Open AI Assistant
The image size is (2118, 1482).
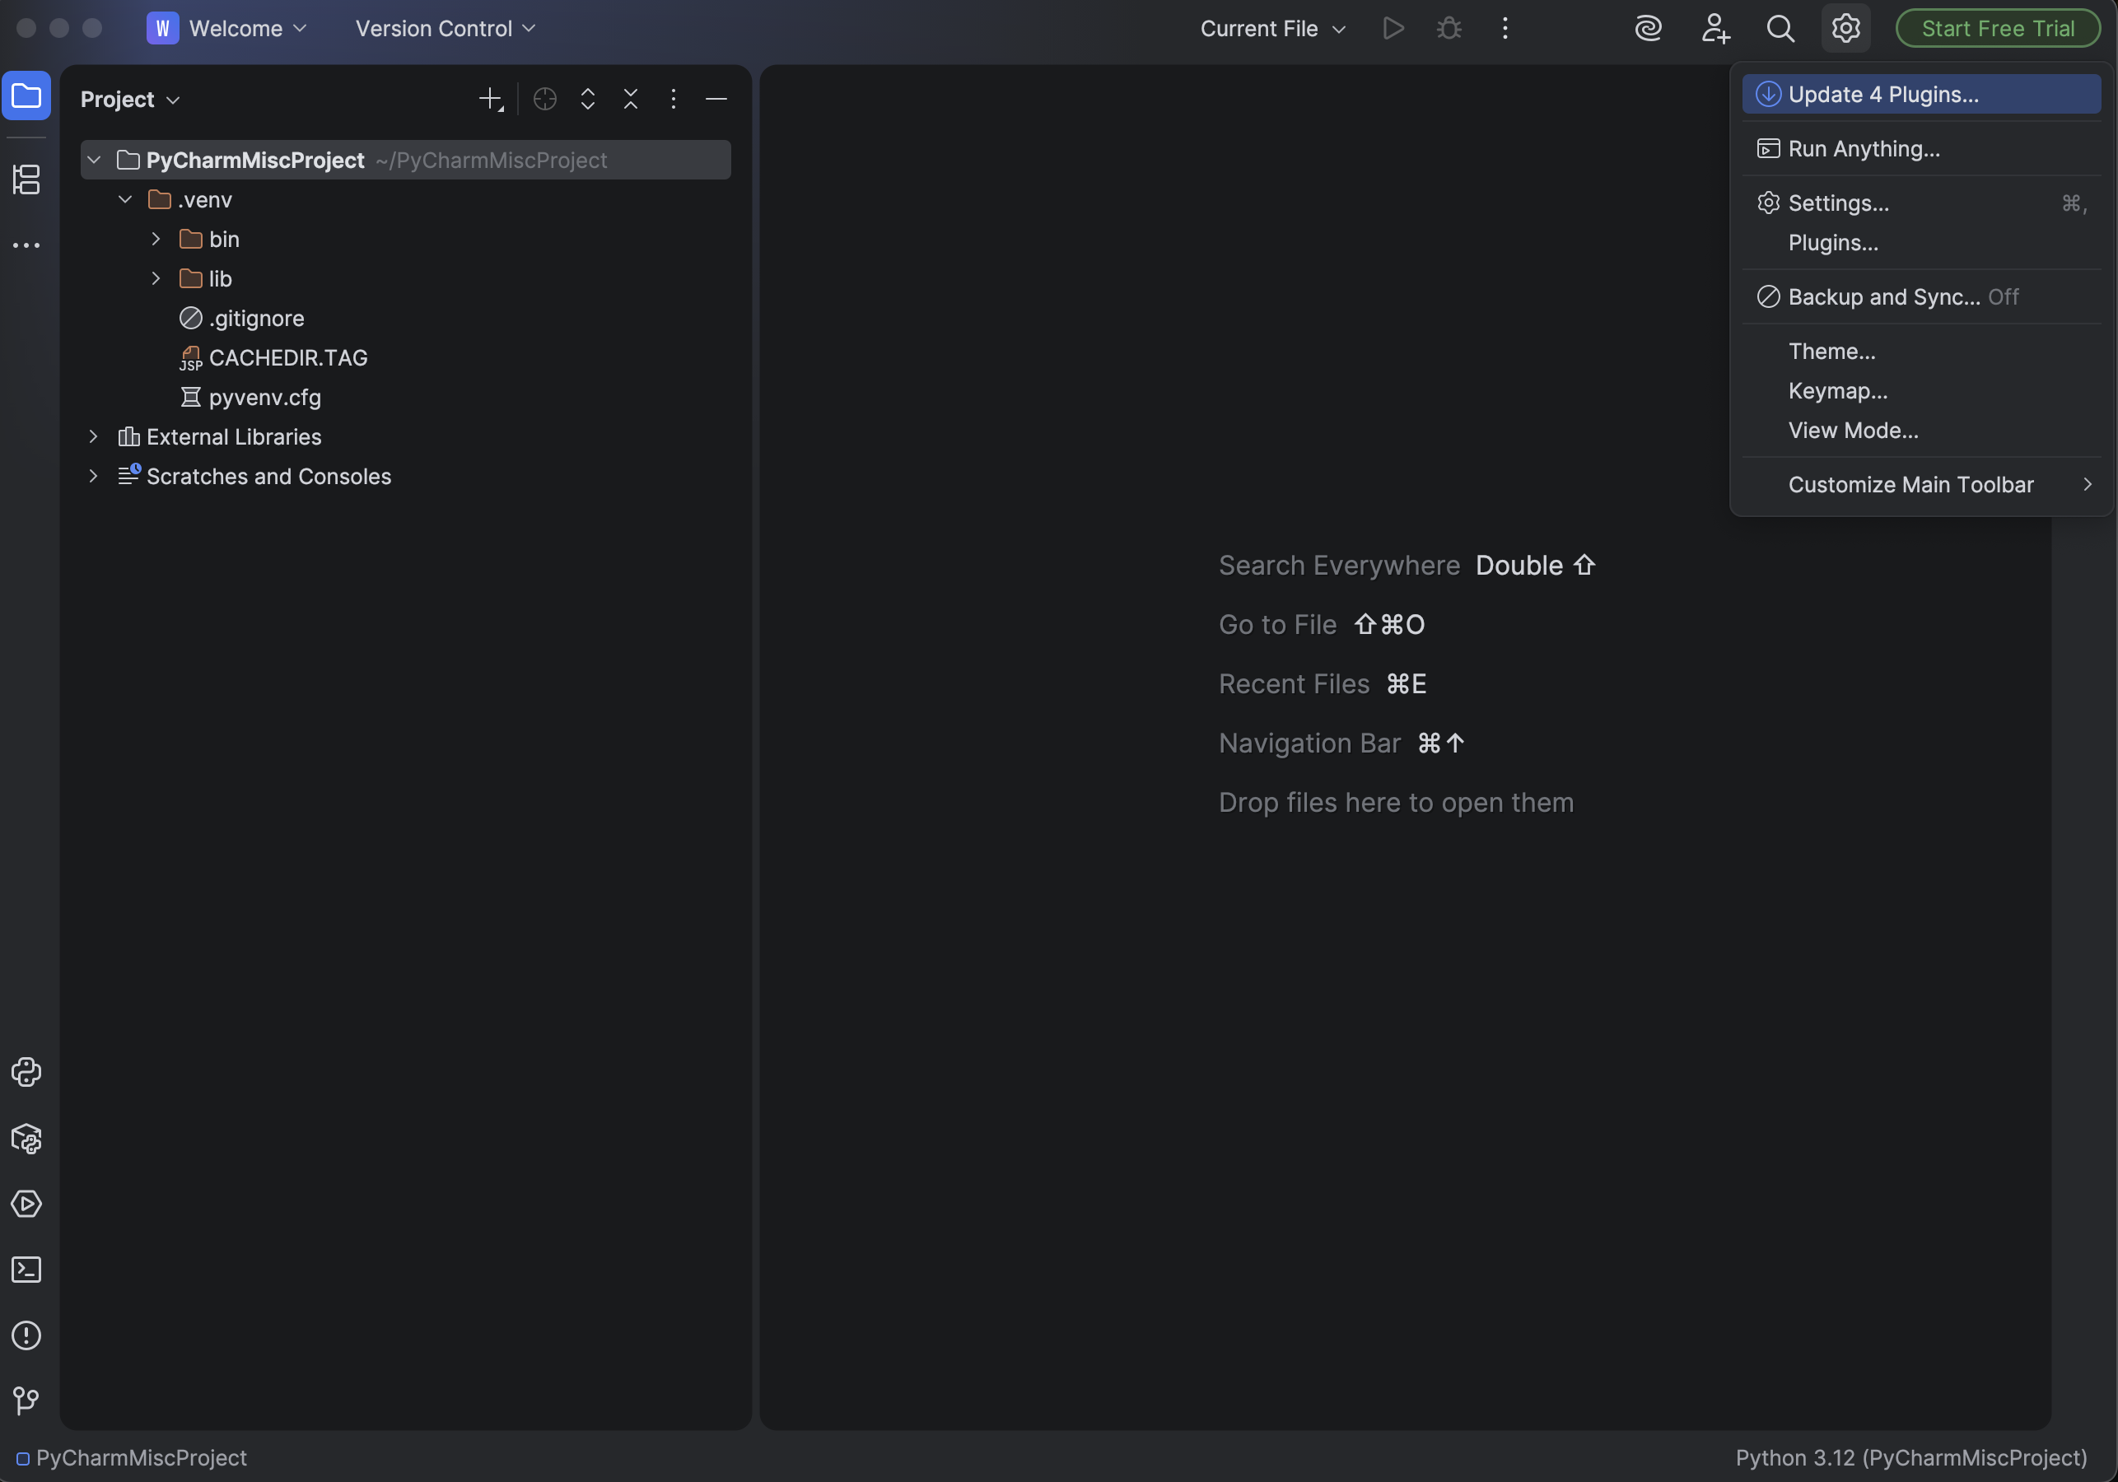tap(1649, 28)
